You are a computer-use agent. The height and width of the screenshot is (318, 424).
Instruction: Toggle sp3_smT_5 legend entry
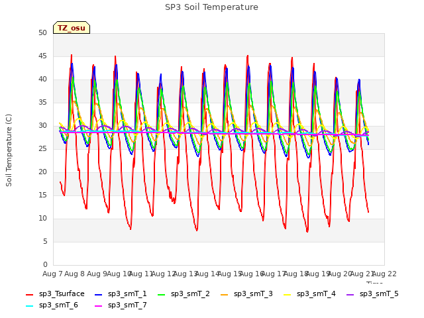(372, 294)
